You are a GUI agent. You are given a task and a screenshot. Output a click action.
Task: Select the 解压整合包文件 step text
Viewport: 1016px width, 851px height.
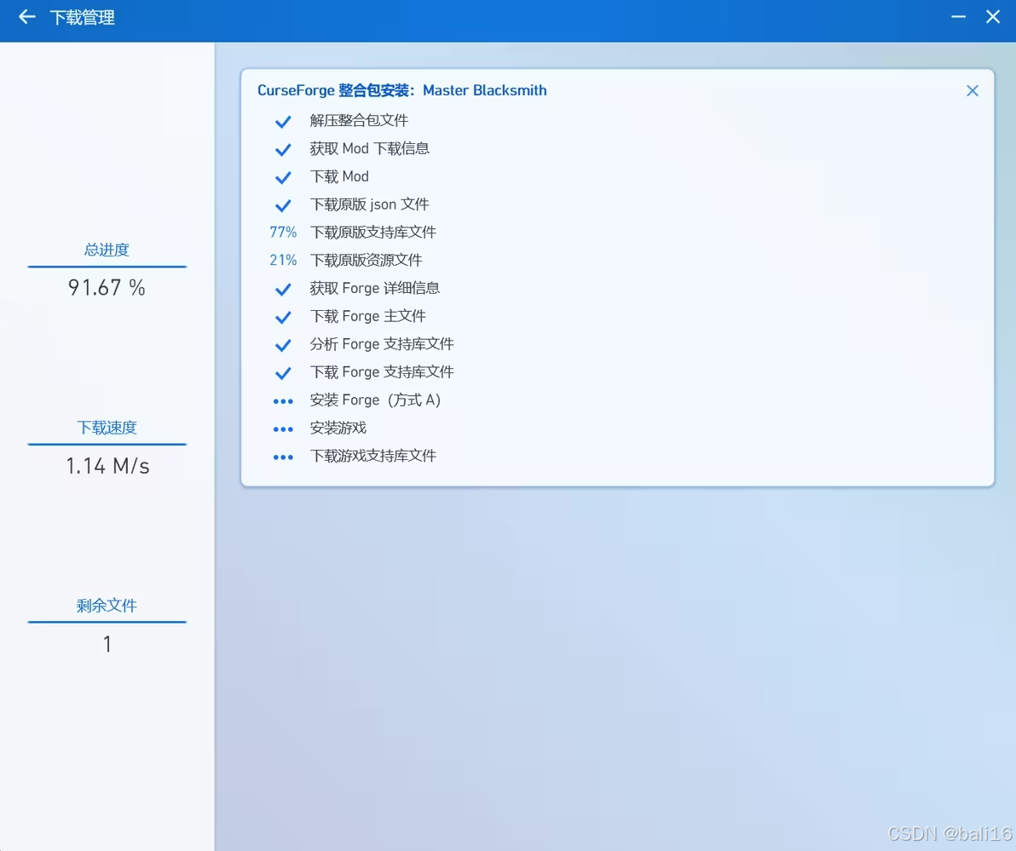(x=359, y=120)
